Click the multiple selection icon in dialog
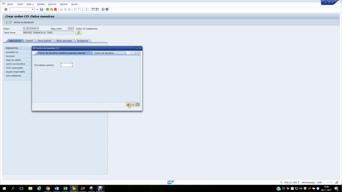 point(133,105)
